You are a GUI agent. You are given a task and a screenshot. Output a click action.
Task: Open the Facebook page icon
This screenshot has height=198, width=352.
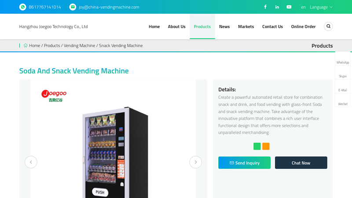265,7
